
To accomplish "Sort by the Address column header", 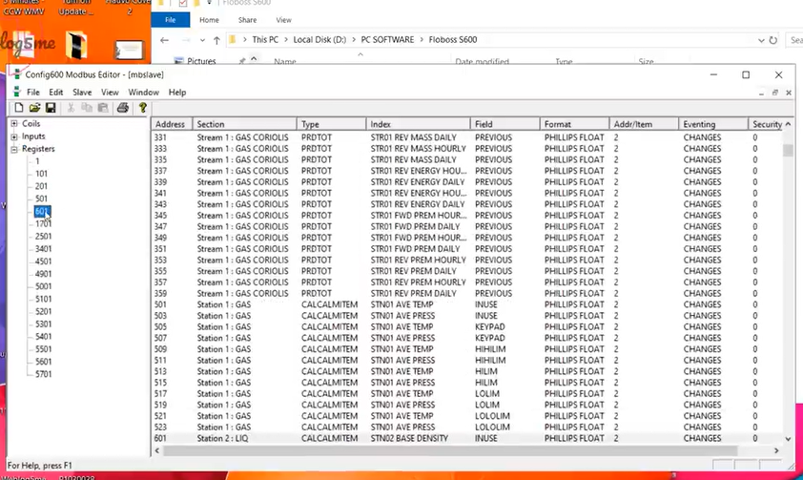I will (x=172, y=125).
